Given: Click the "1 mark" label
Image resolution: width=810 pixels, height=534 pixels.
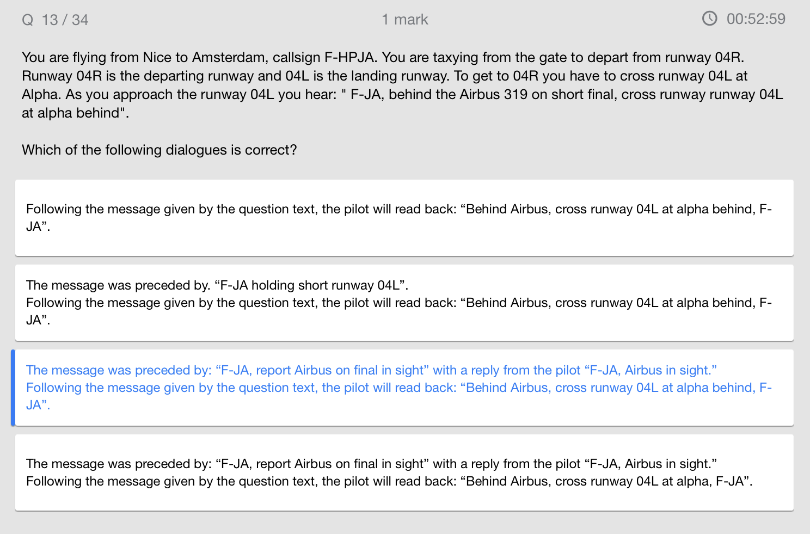Looking at the screenshot, I should point(404,20).
